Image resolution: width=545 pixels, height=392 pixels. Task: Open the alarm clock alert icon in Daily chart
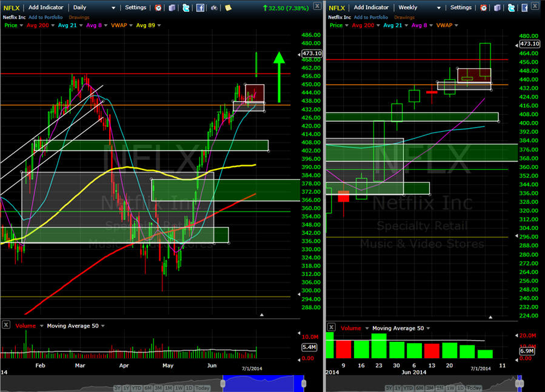coord(158,8)
